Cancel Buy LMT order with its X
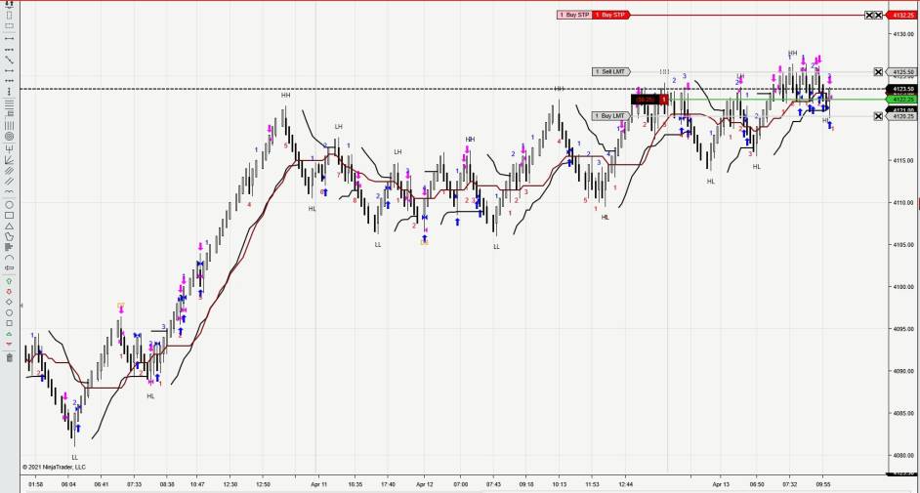Screen dimensions: 920x493 tap(878, 116)
